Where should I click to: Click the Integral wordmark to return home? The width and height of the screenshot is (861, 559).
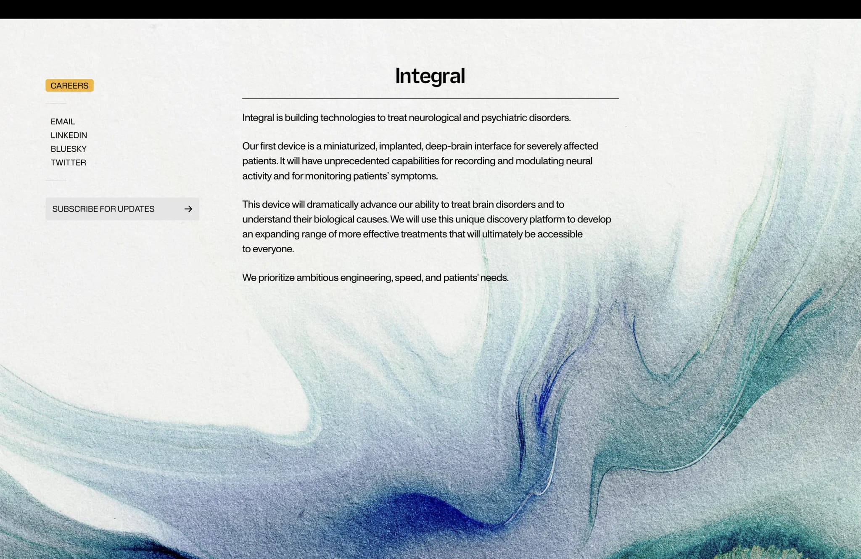(430, 76)
